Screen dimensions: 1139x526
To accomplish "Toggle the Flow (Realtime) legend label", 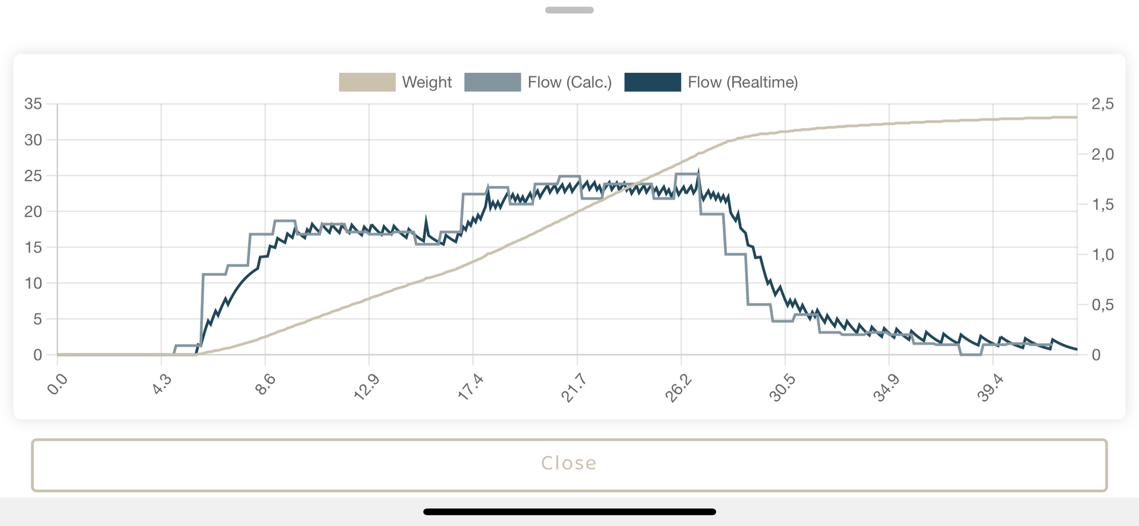I will pos(743,82).
